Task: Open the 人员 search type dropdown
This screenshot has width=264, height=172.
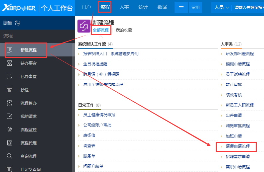Action: [x=221, y=7]
